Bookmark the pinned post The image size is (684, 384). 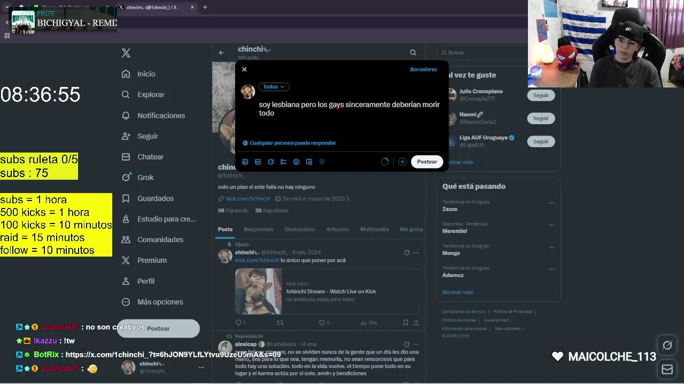pos(406,323)
